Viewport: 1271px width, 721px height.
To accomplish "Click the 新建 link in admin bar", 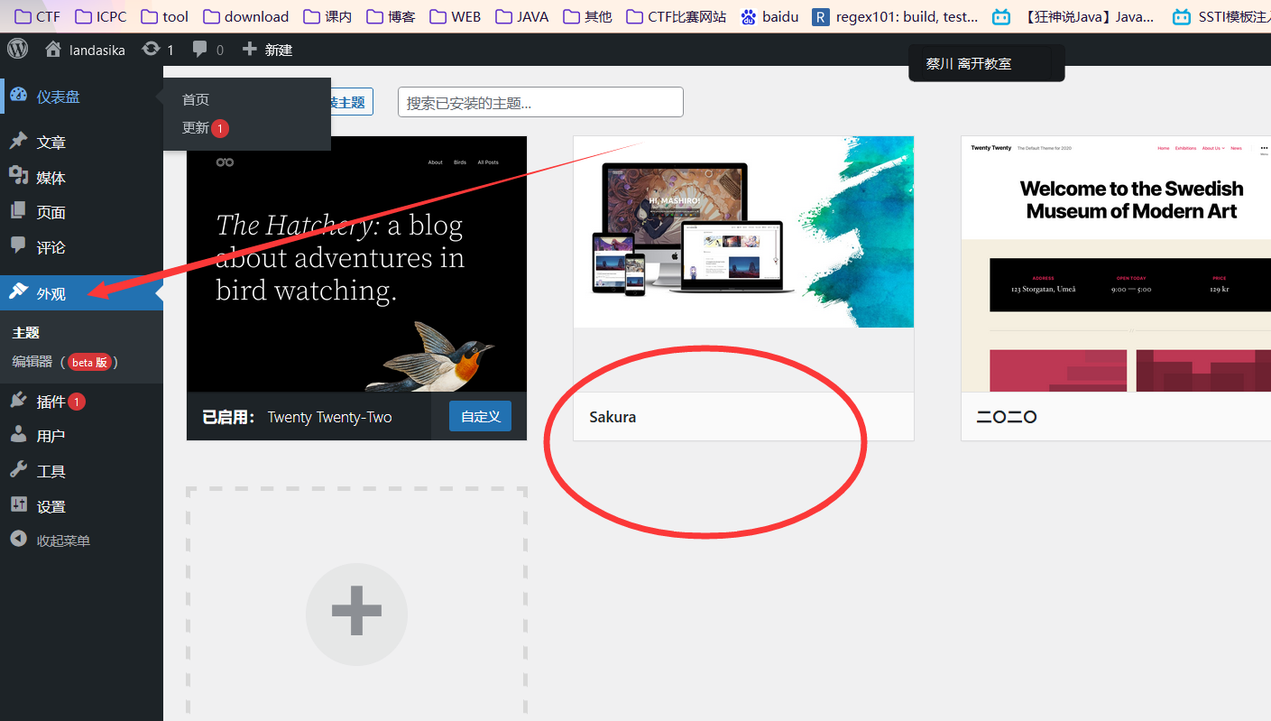I will 279,50.
